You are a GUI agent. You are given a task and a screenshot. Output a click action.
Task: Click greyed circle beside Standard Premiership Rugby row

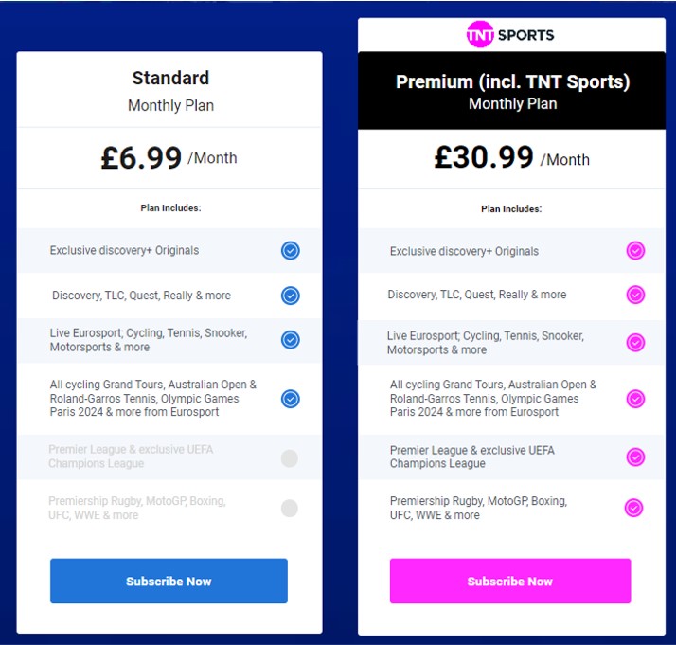pyautogui.click(x=290, y=509)
